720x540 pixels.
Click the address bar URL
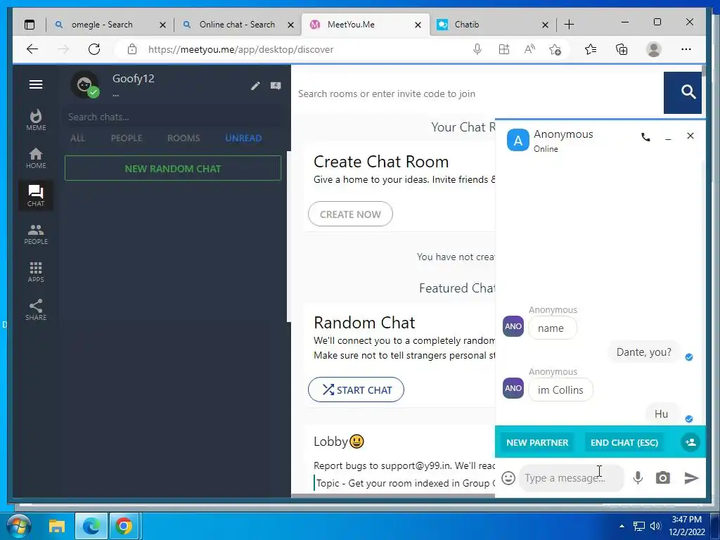(240, 50)
